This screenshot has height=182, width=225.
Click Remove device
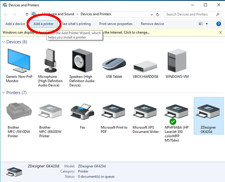[x=152, y=24]
